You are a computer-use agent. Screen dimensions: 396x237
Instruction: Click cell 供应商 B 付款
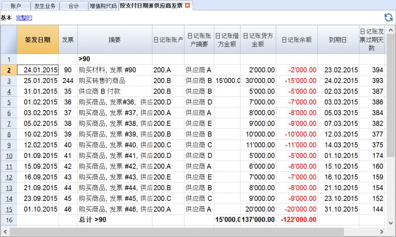115,91
